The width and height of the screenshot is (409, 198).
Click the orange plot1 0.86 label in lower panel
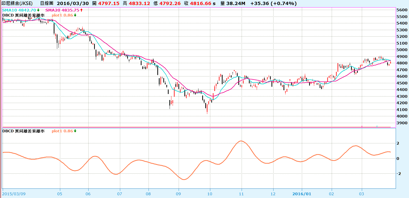tap(62, 131)
